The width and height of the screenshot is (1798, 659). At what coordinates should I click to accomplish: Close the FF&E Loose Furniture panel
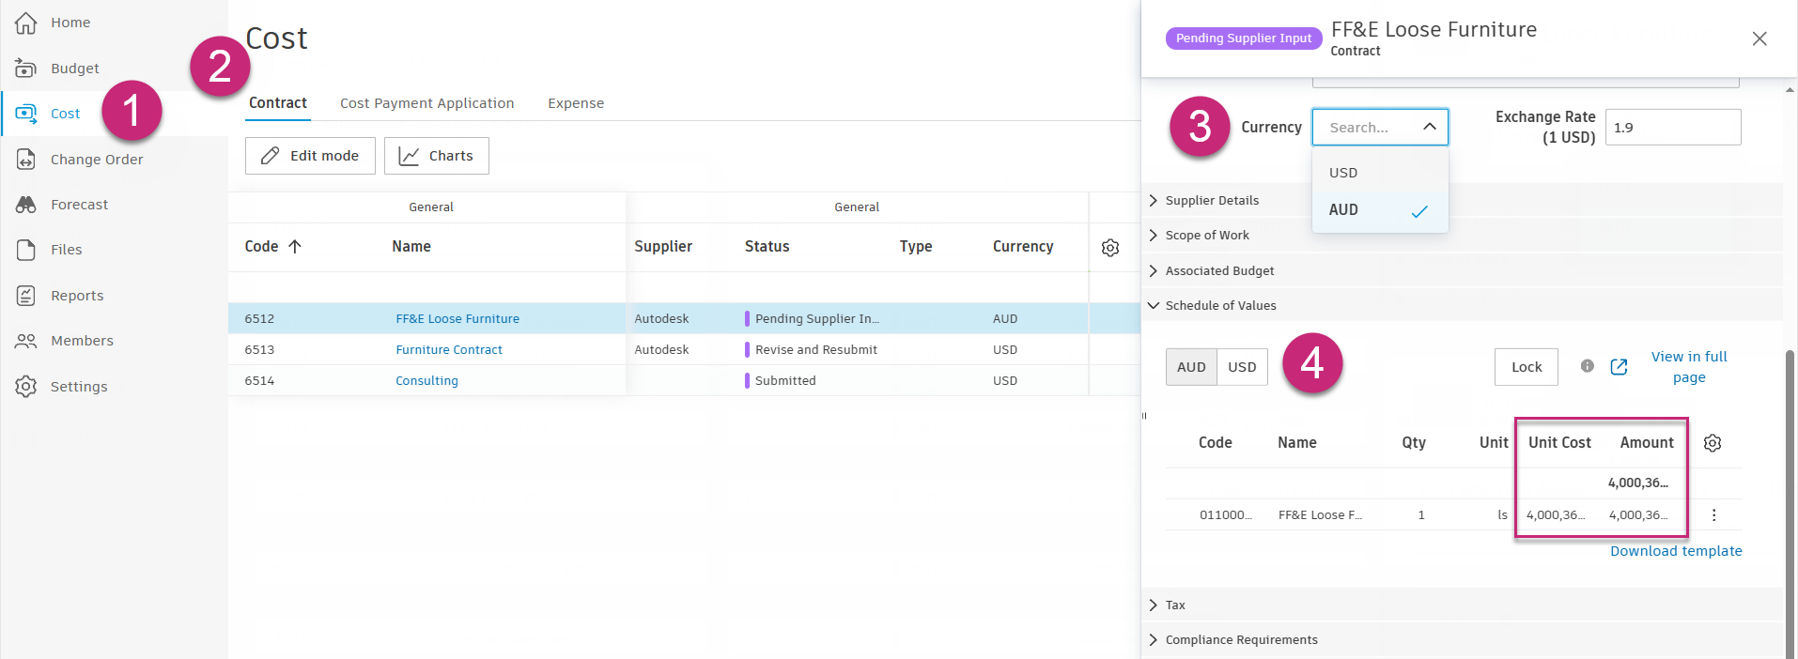tap(1759, 38)
